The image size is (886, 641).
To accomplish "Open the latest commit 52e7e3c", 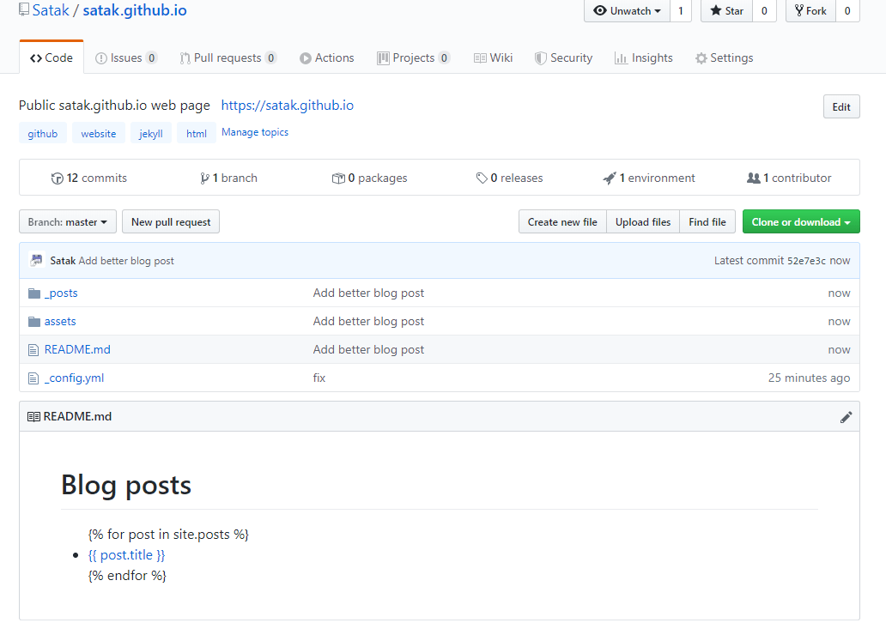I will click(x=808, y=260).
